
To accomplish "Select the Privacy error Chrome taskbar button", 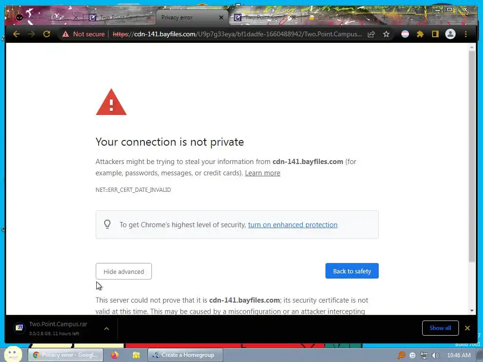I will click(66, 355).
